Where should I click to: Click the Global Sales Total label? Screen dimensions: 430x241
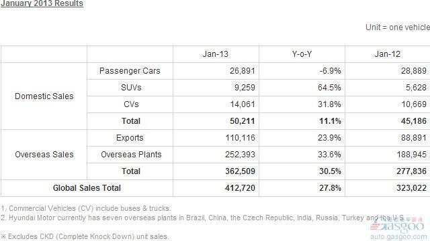[87, 188]
